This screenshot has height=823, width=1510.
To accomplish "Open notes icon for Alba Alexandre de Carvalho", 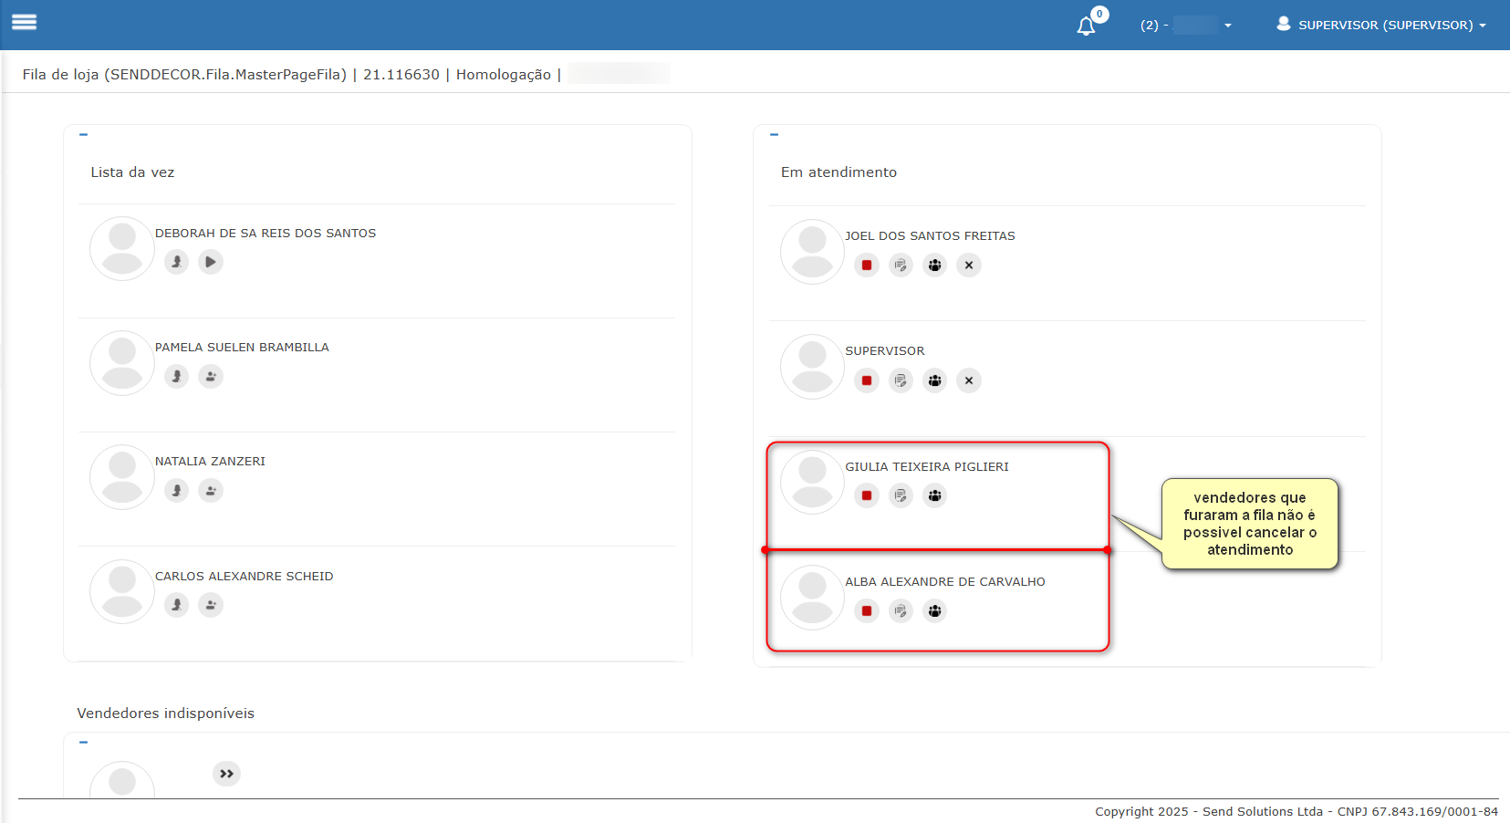I will pyautogui.click(x=901, y=611).
